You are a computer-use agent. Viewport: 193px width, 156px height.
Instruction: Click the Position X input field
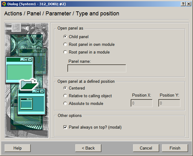coord(142,103)
